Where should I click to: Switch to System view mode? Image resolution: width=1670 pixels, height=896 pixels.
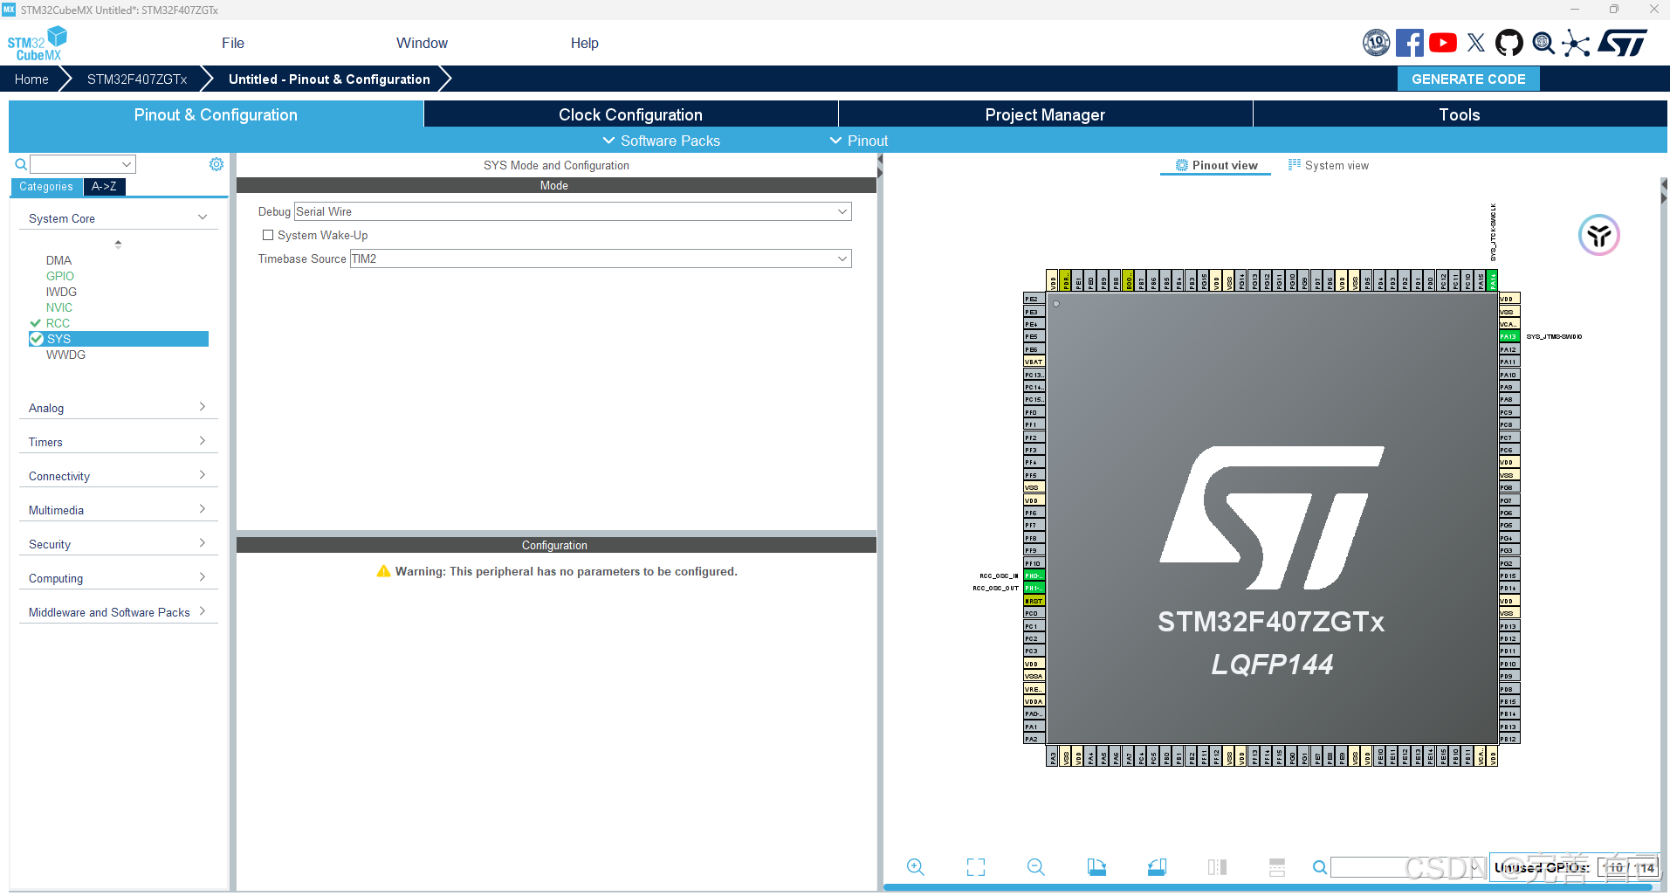tap(1329, 164)
